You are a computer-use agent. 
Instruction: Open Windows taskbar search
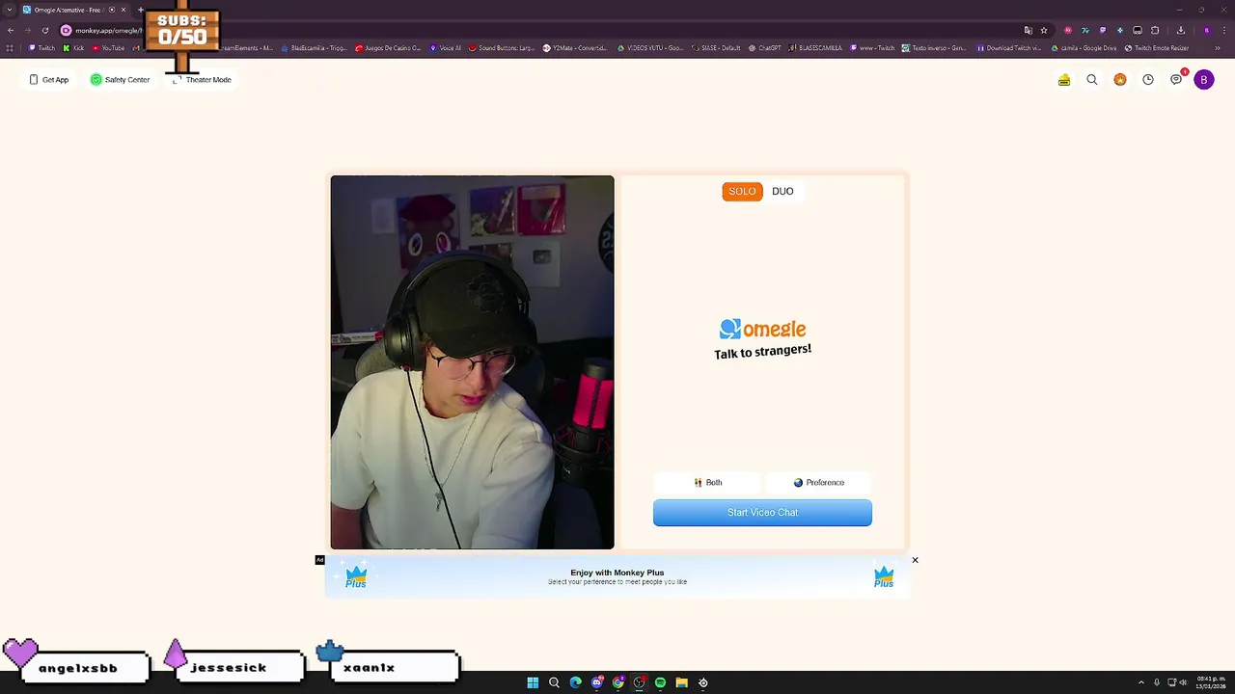pyautogui.click(x=554, y=682)
